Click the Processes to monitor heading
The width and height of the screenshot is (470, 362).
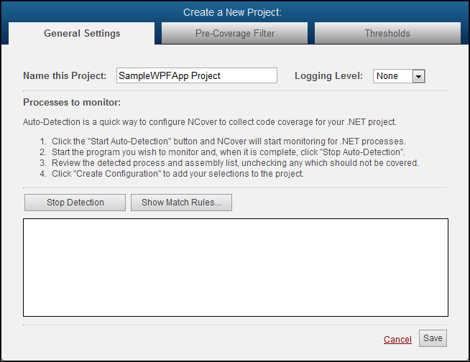[x=72, y=103]
